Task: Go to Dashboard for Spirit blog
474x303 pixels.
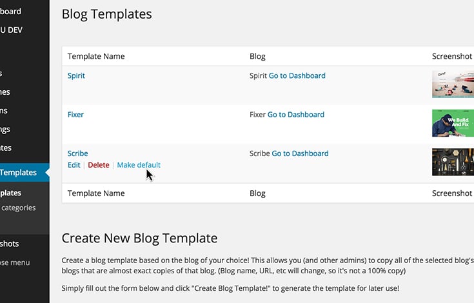Action: pos(297,75)
